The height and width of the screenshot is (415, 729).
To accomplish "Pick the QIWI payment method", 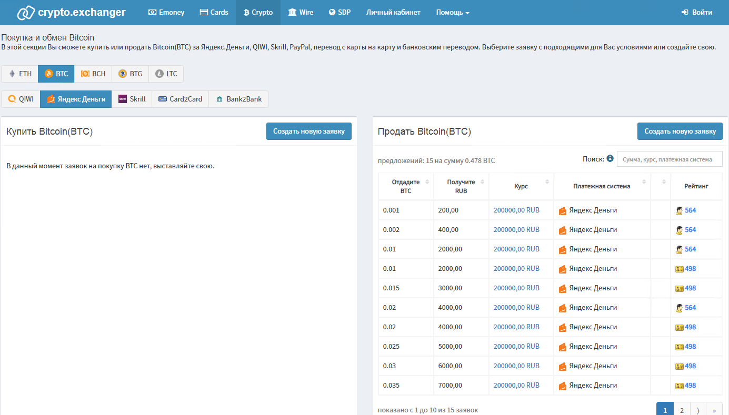I will (21, 99).
